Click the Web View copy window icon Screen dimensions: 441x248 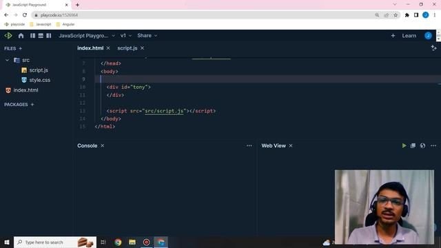[x=413, y=145]
